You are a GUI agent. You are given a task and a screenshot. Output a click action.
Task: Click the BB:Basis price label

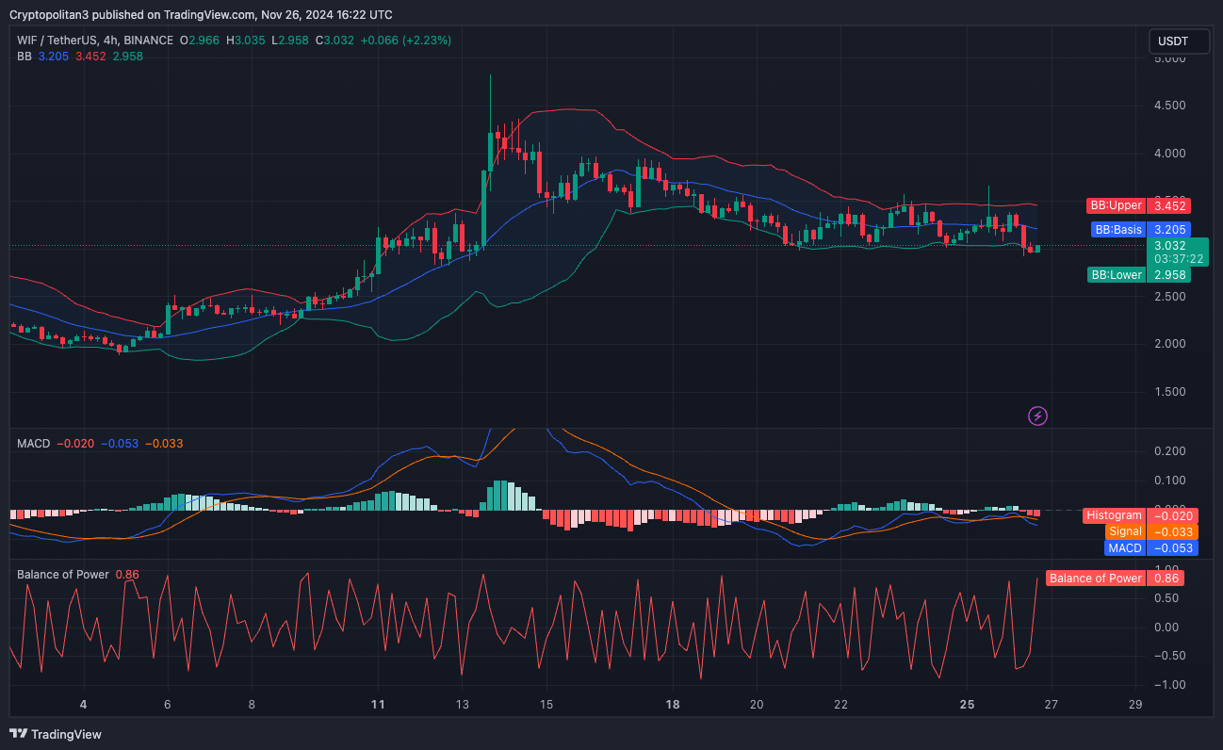click(x=1117, y=229)
